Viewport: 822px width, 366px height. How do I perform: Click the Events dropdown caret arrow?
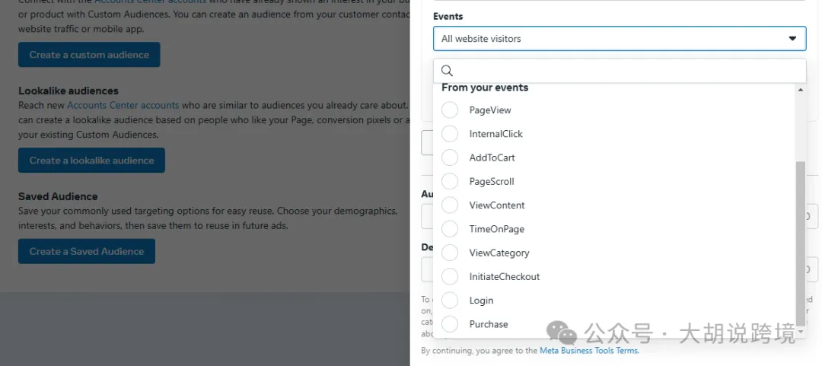pyautogui.click(x=792, y=38)
